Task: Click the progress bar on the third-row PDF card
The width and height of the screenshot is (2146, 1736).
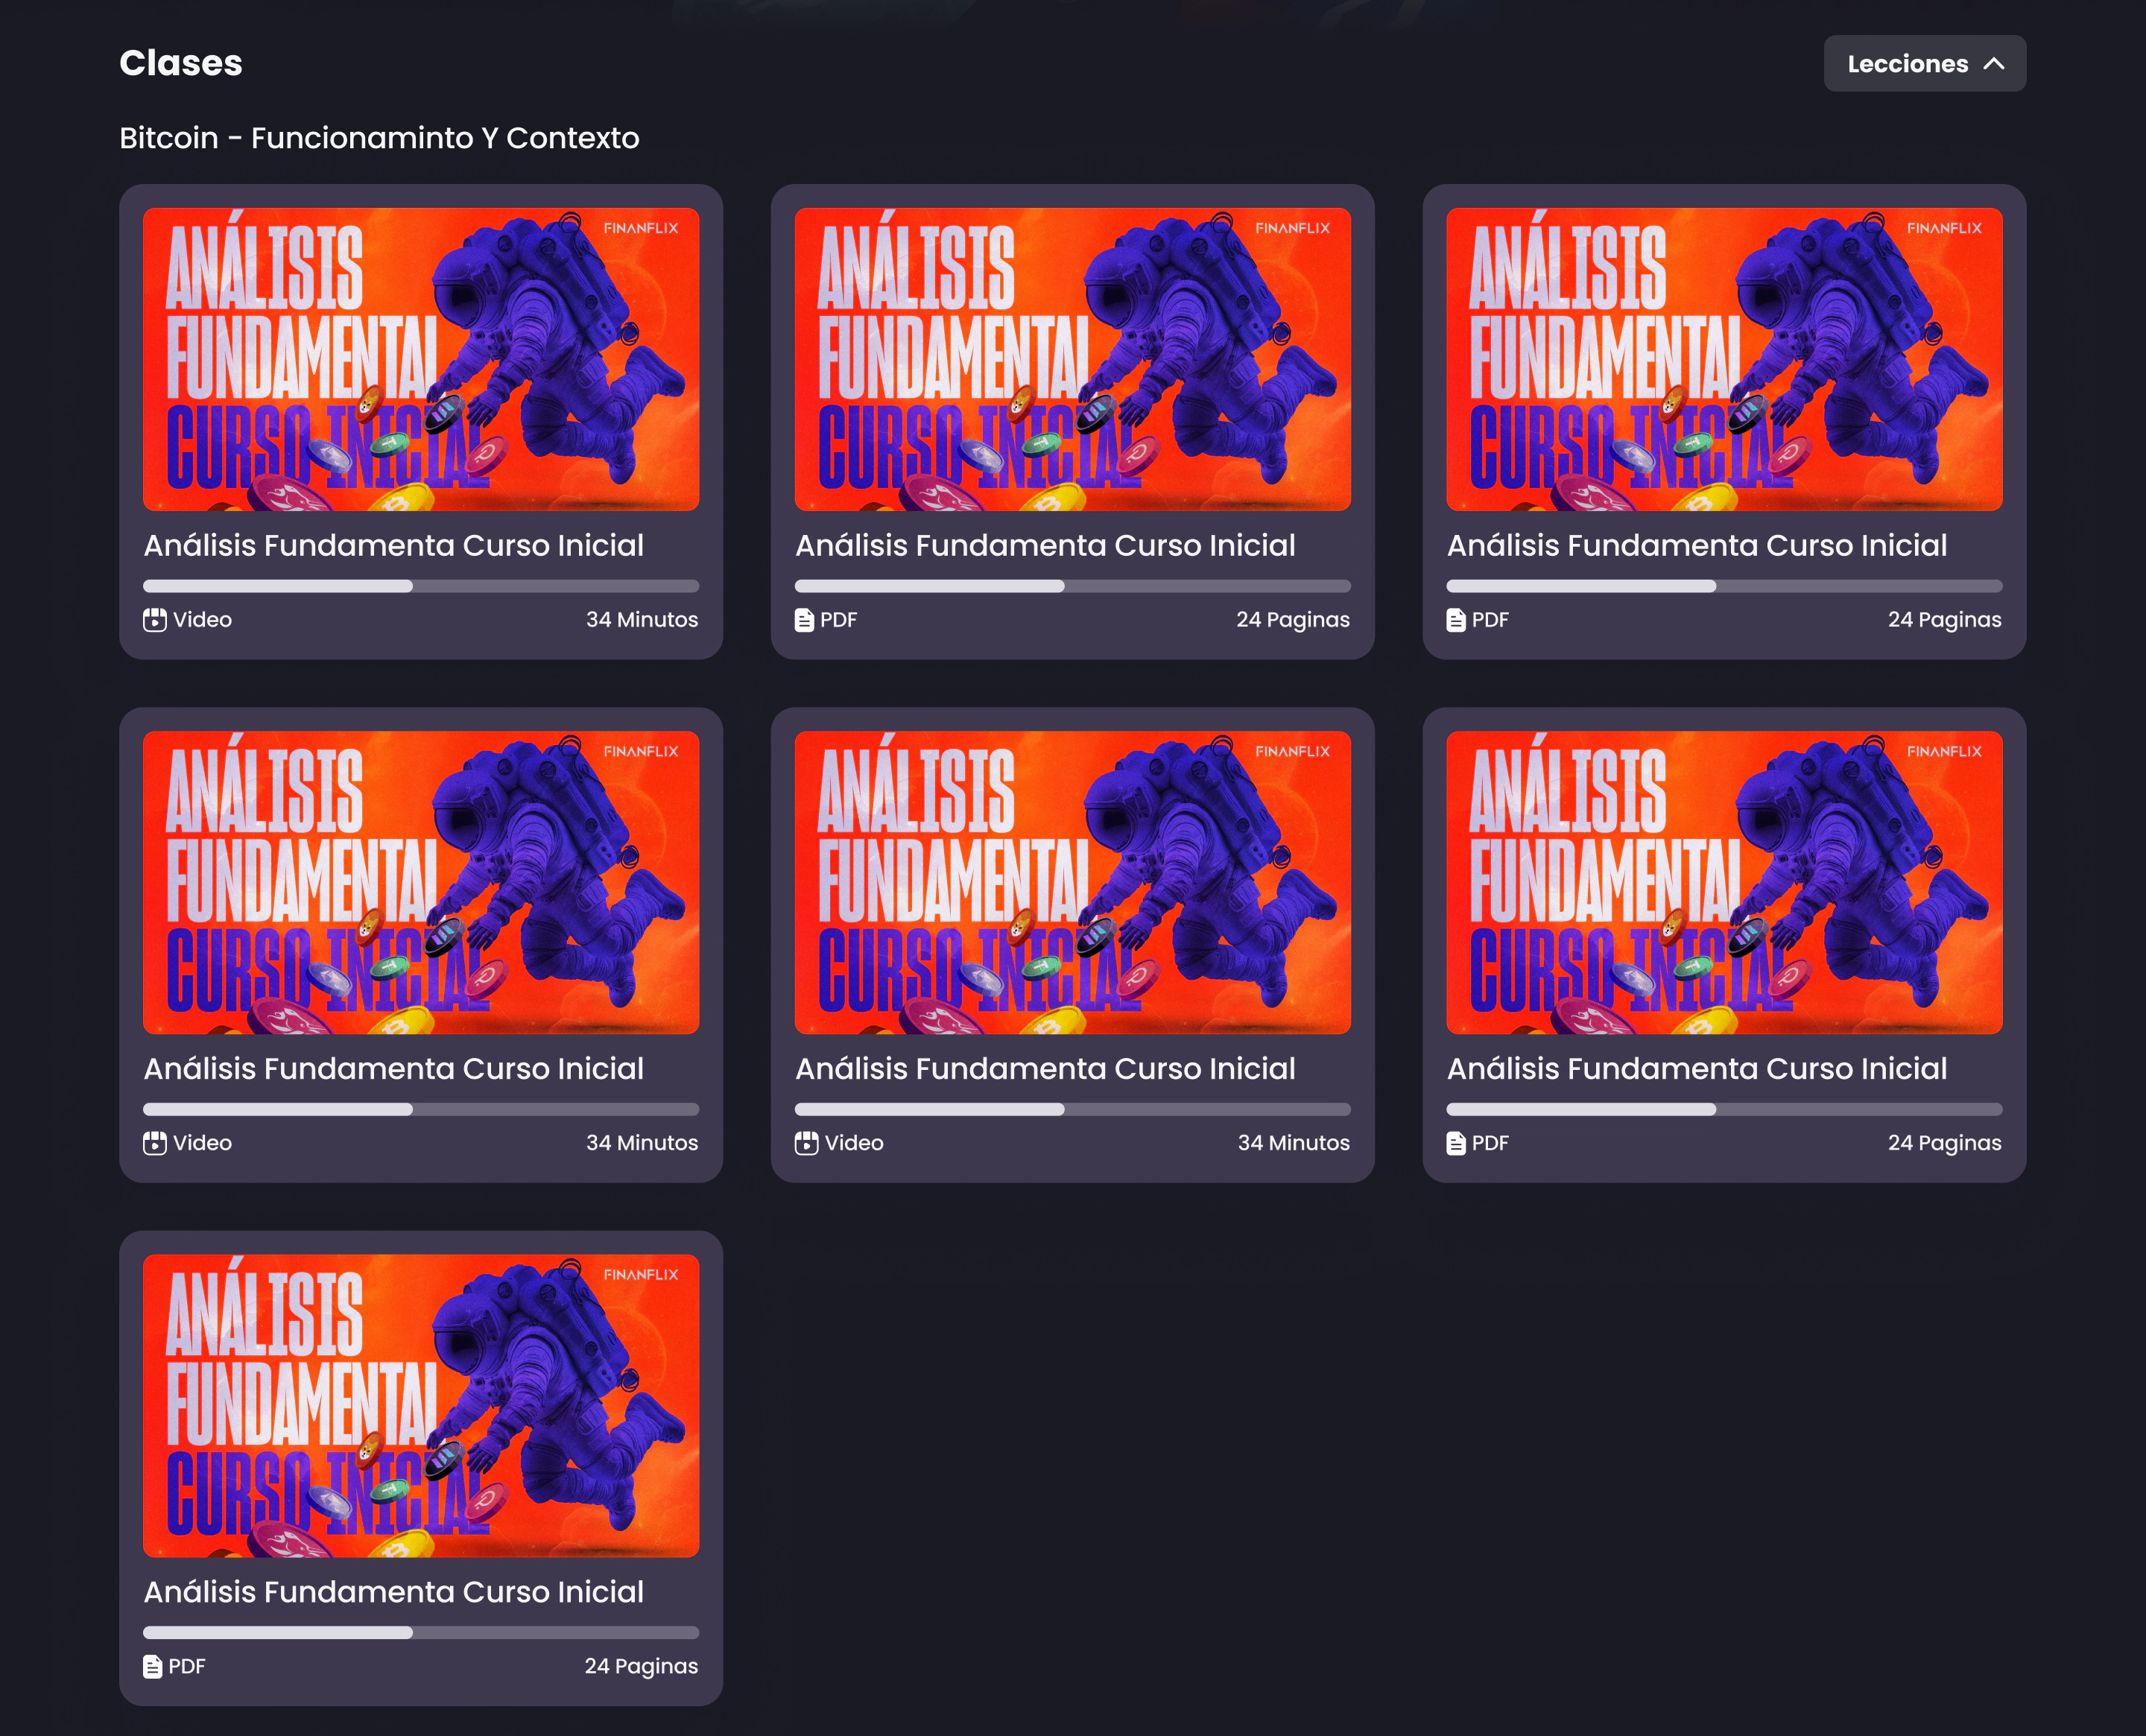Action: pyautogui.click(x=421, y=1632)
